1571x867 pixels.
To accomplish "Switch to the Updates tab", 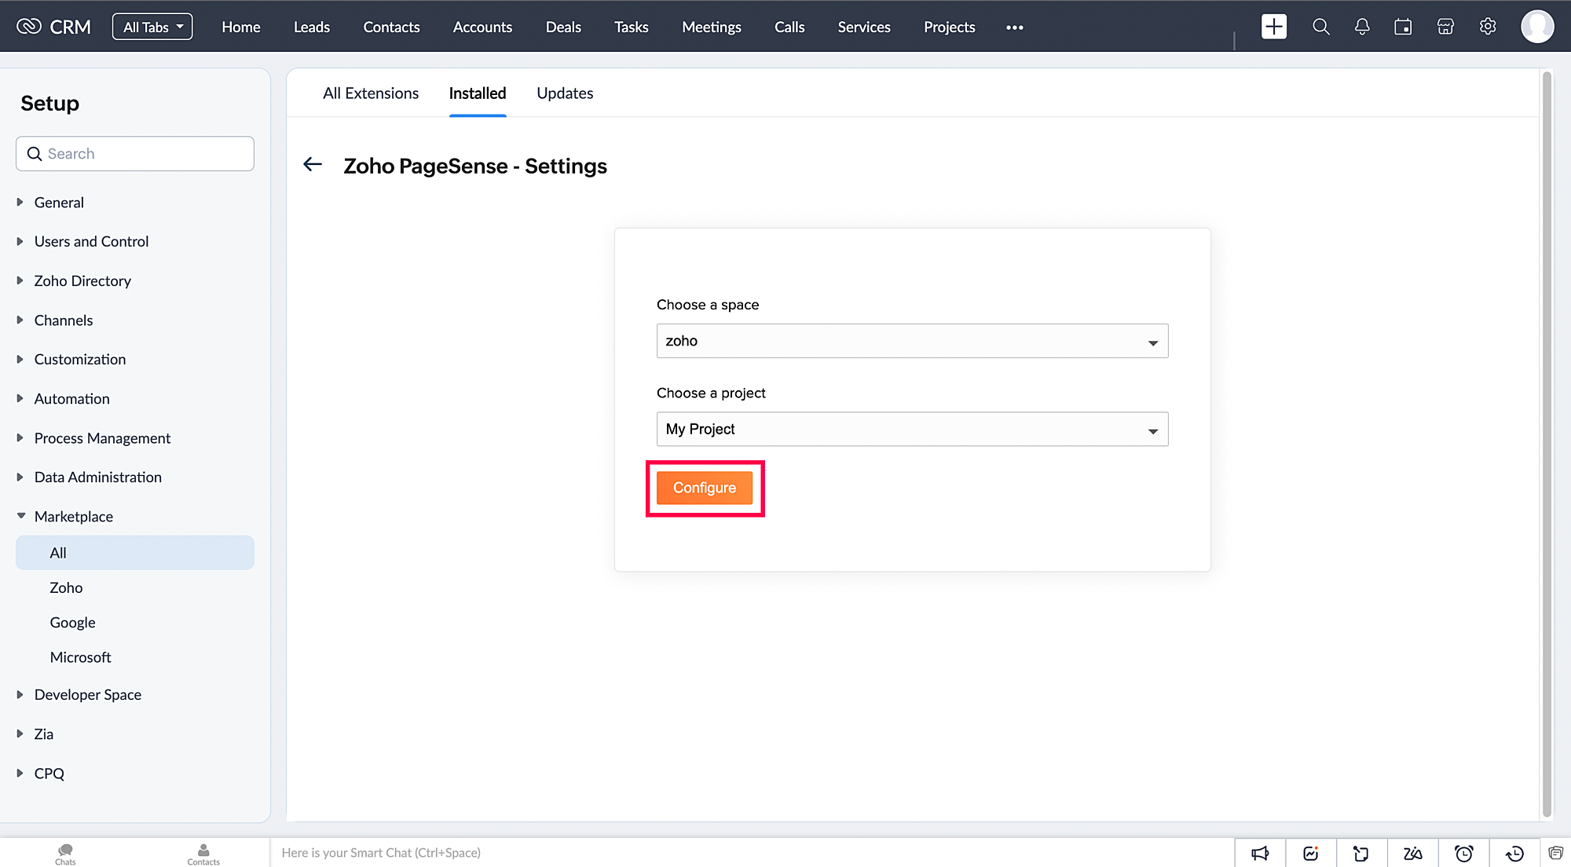I will pos(564,93).
